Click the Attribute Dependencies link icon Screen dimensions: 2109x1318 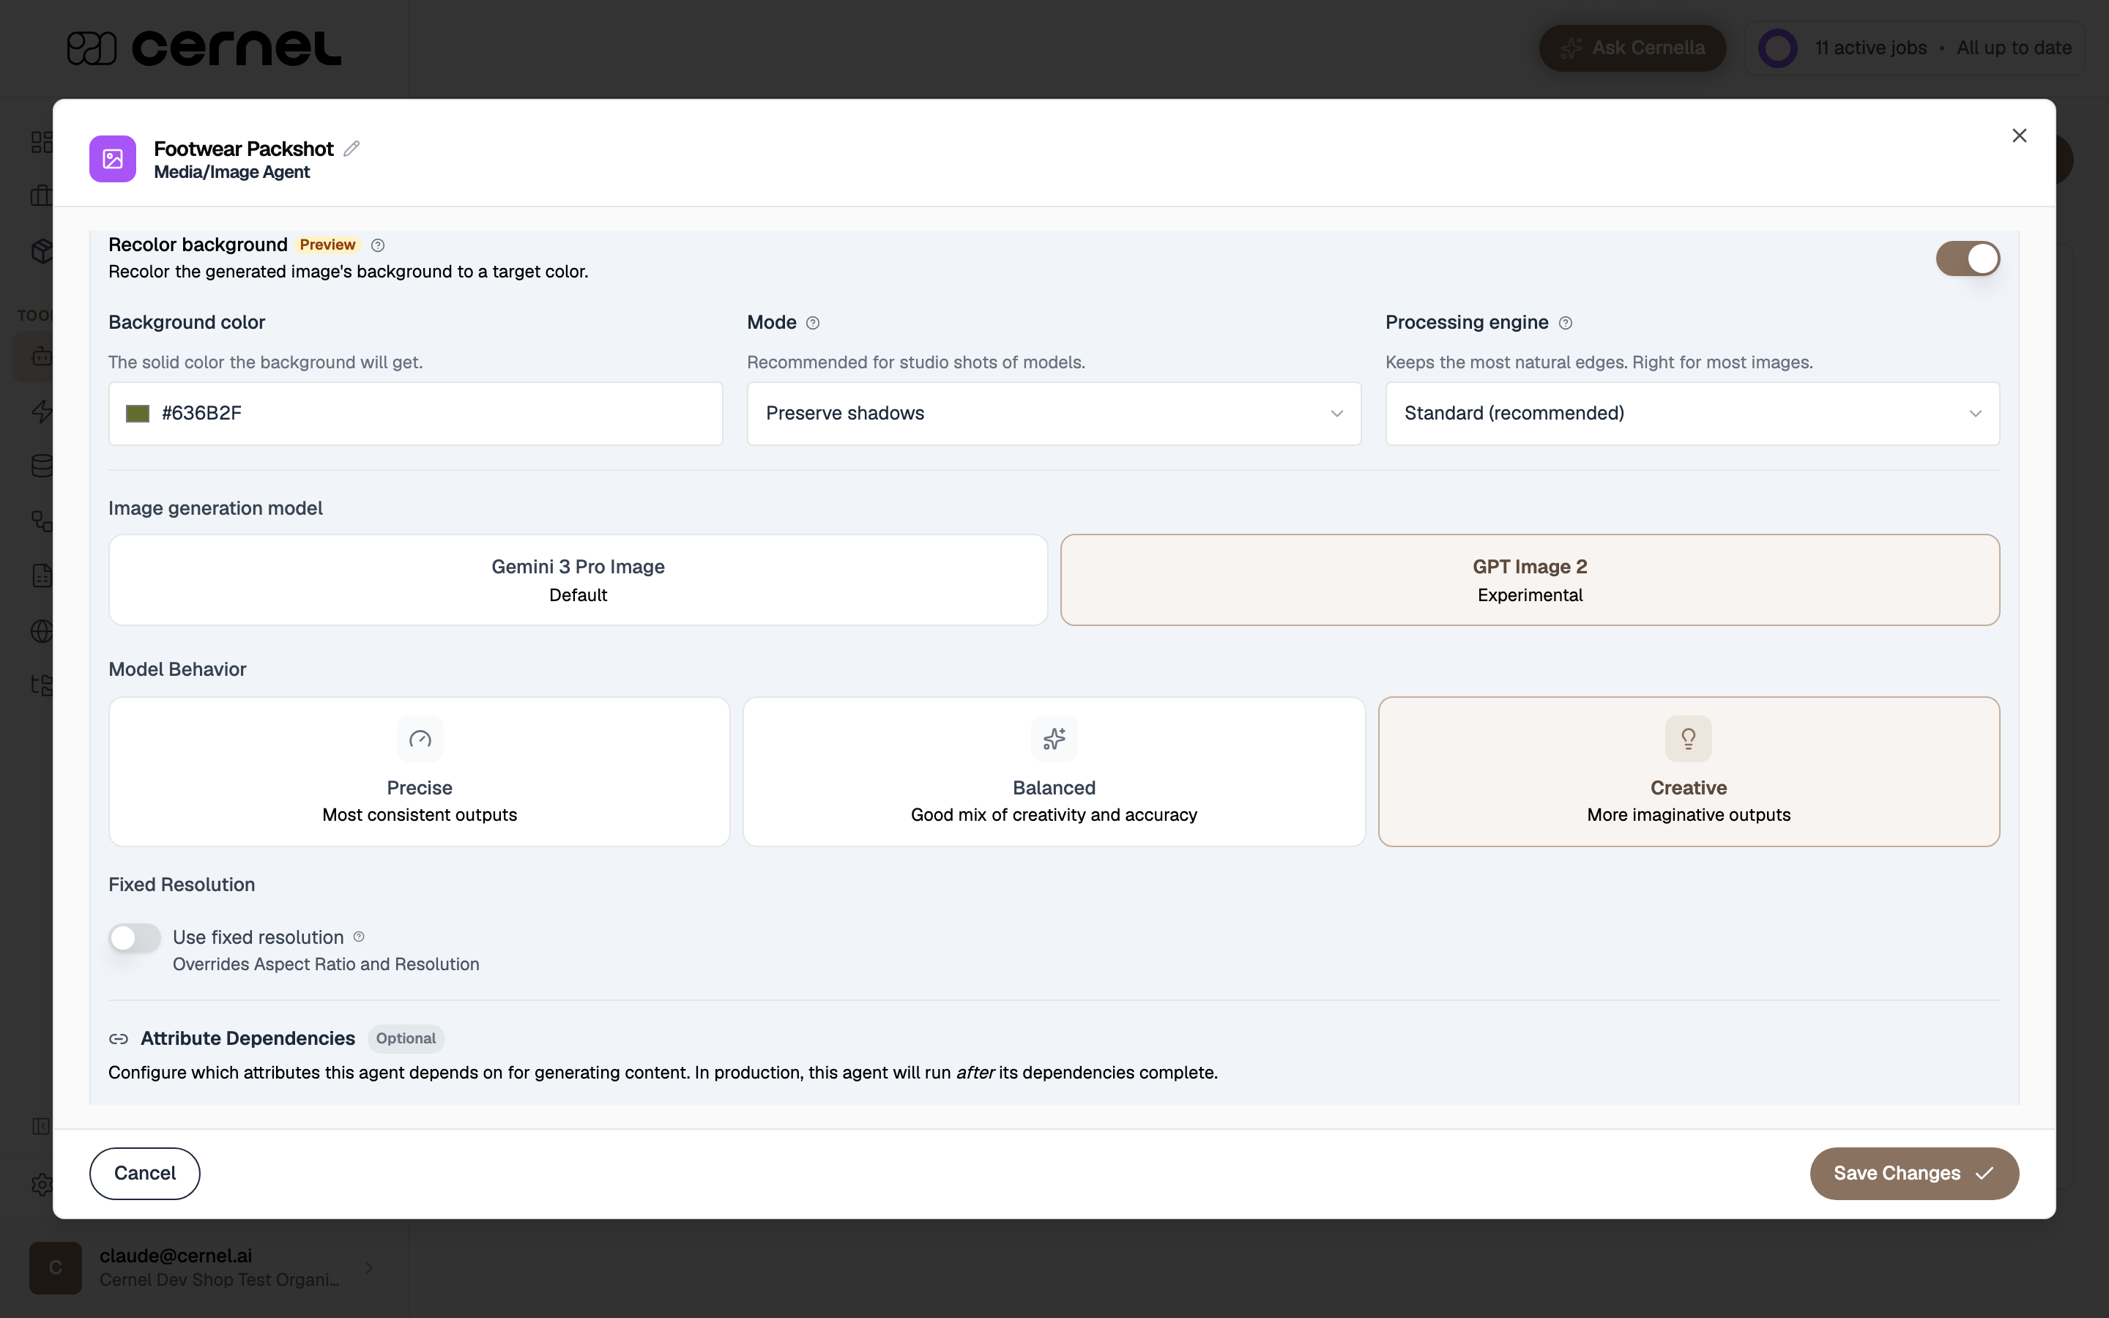click(x=119, y=1038)
